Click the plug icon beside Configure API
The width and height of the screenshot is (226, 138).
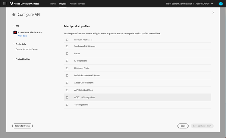click(14, 14)
